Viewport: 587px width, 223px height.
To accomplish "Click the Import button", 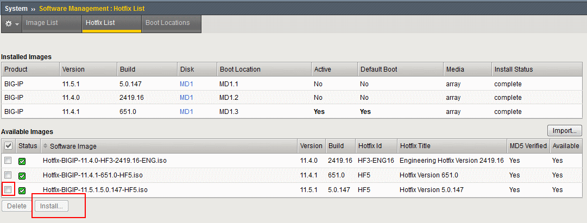I will coord(565,131).
